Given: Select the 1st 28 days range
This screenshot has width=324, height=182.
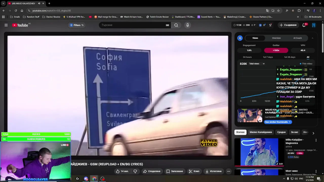Looking at the screenshot, I should [290, 57].
